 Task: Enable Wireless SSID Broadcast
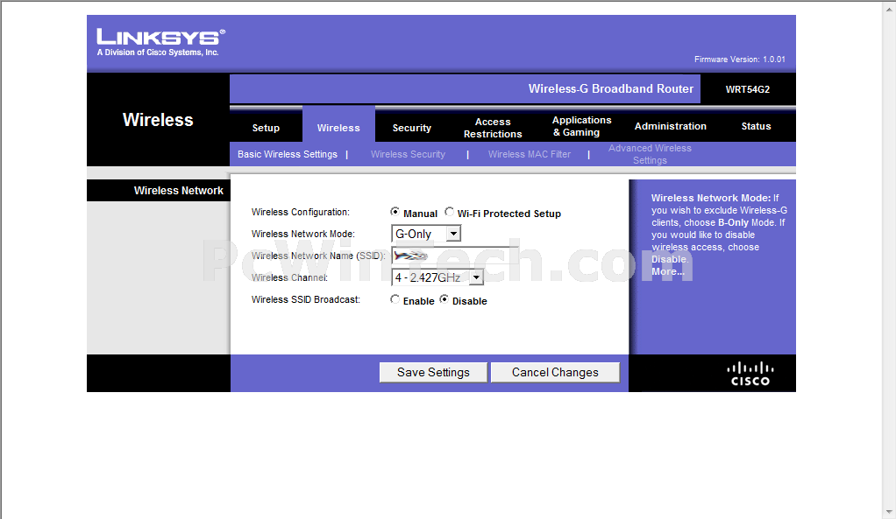coord(395,298)
